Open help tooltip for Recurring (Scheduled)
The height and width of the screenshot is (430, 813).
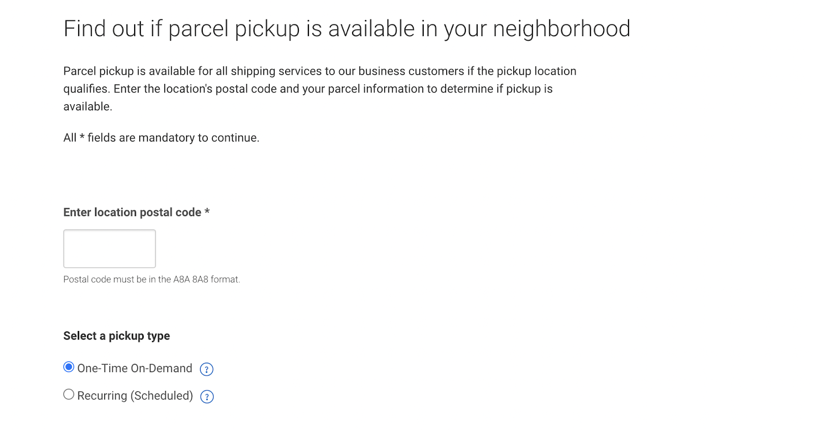pos(207,396)
